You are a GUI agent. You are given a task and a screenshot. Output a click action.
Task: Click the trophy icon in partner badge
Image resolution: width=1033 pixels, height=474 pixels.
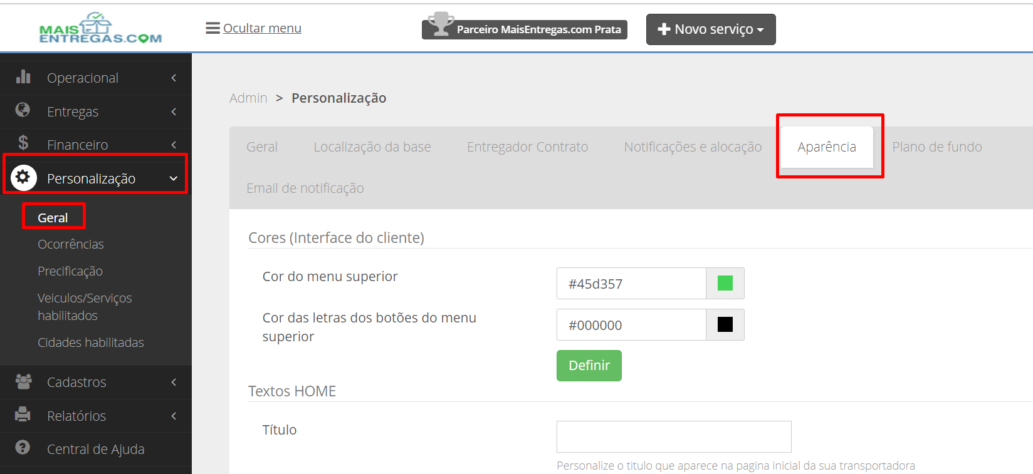point(441,24)
